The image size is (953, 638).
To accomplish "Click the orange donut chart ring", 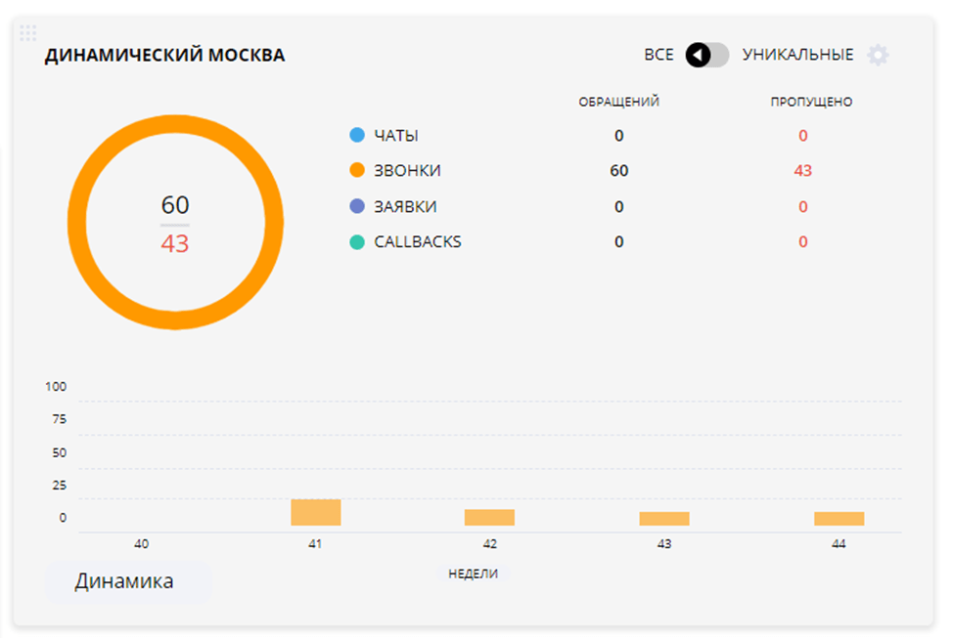I will tap(175, 124).
